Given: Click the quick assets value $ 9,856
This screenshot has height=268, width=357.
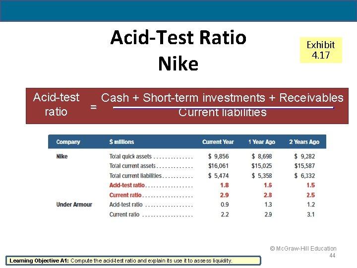Looking at the screenshot, I should (x=218, y=156).
